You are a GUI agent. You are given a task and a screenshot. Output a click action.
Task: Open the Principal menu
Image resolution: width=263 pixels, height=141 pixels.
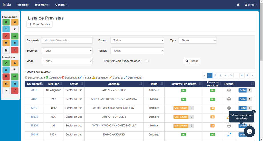pyautogui.click(x=23, y=5)
